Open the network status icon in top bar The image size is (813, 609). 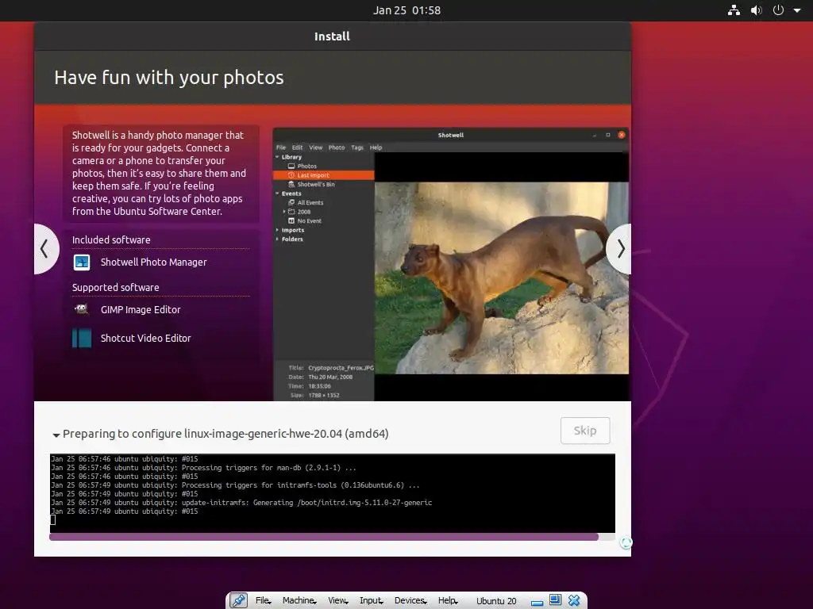click(x=734, y=10)
